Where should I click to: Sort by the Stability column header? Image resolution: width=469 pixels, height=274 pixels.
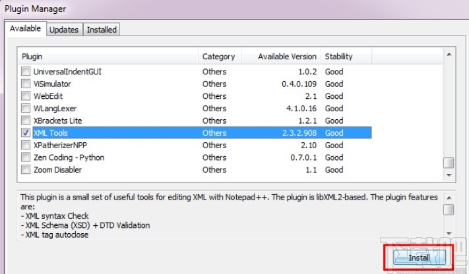click(346, 56)
